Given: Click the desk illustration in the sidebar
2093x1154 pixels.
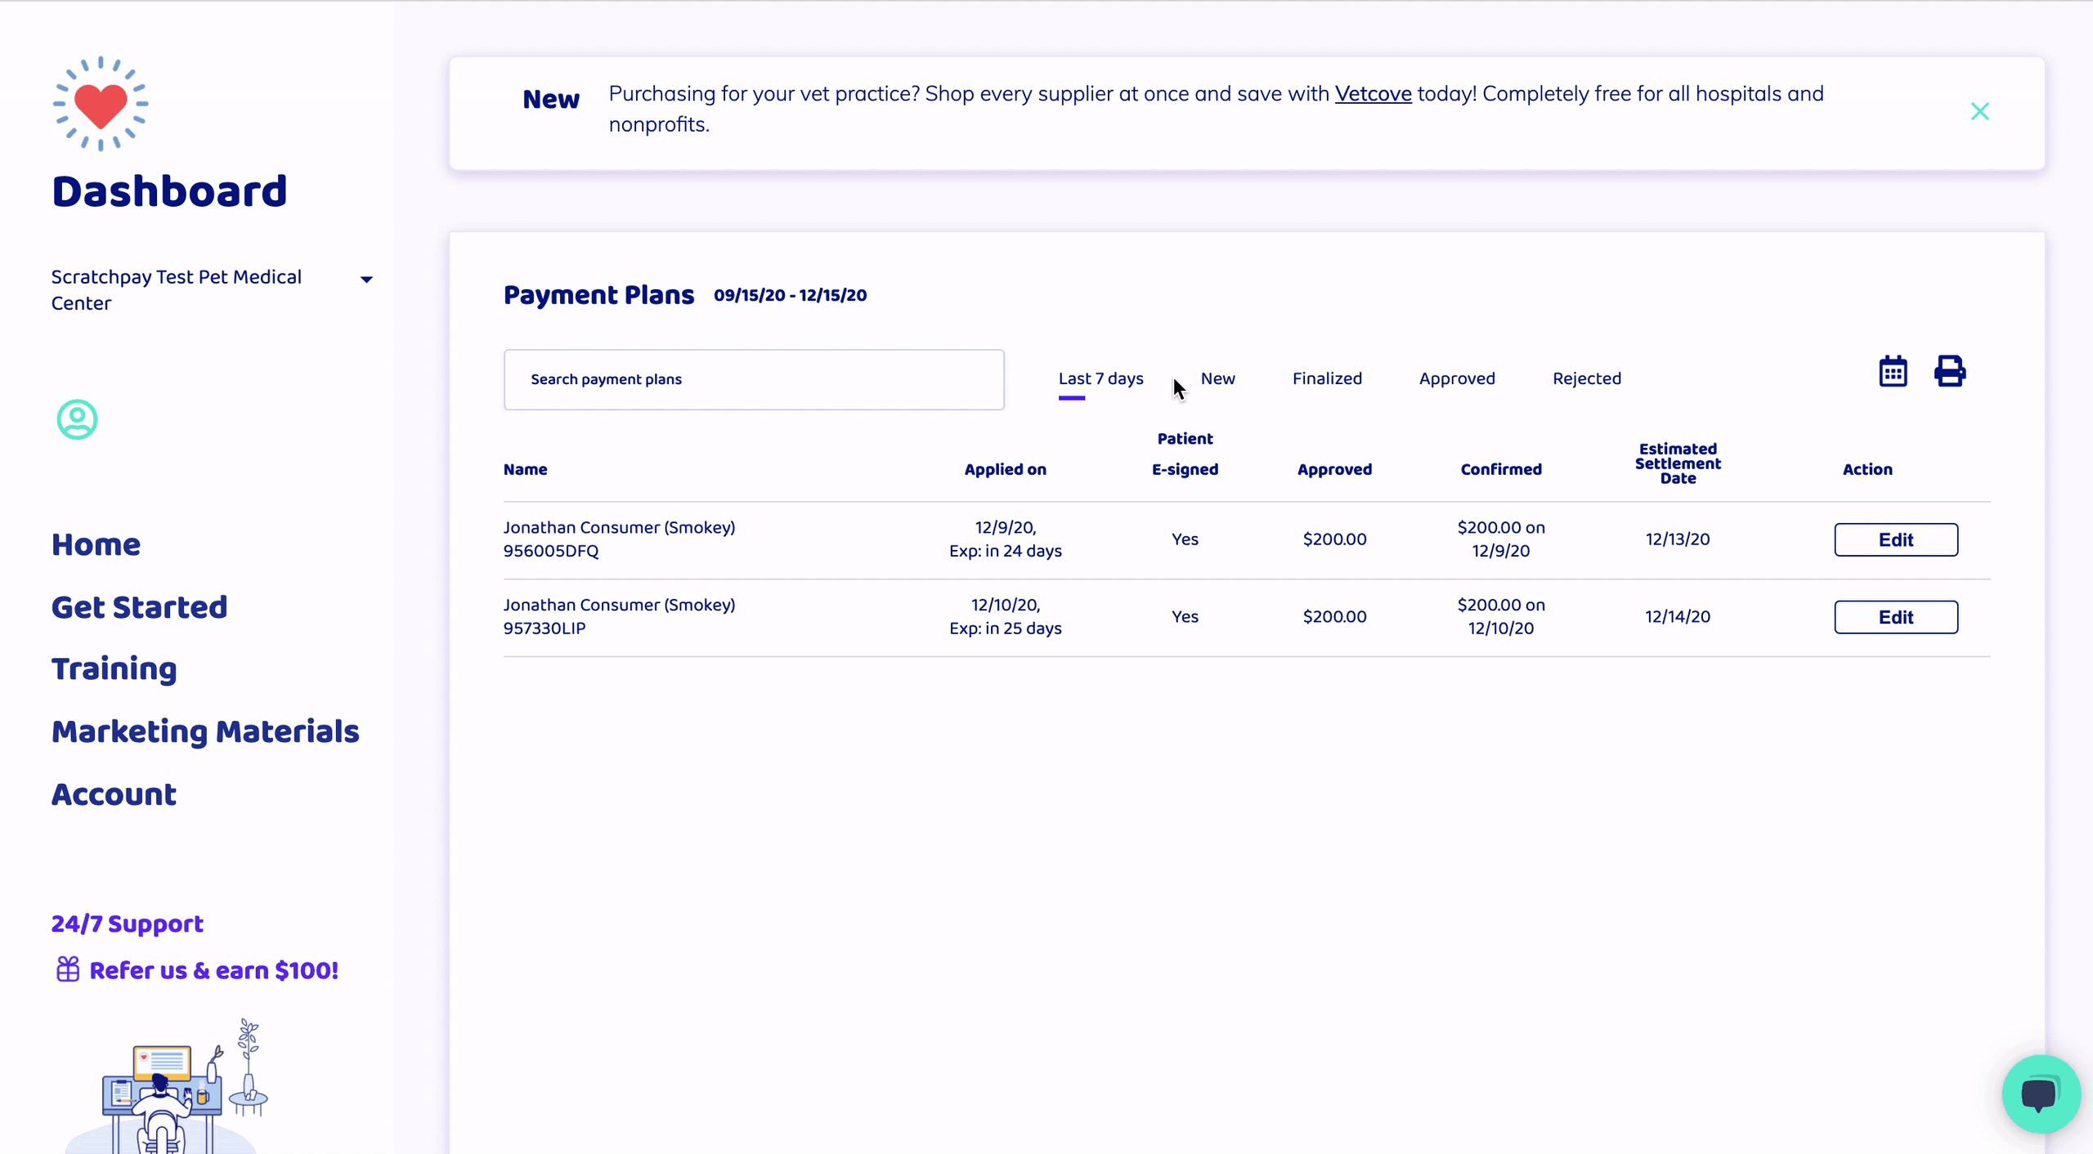Looking at the screenshot, I should [x=166, y=1086].
